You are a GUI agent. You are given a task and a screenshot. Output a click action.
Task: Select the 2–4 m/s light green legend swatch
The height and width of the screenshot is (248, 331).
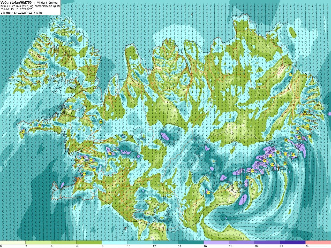click(38, 243)
